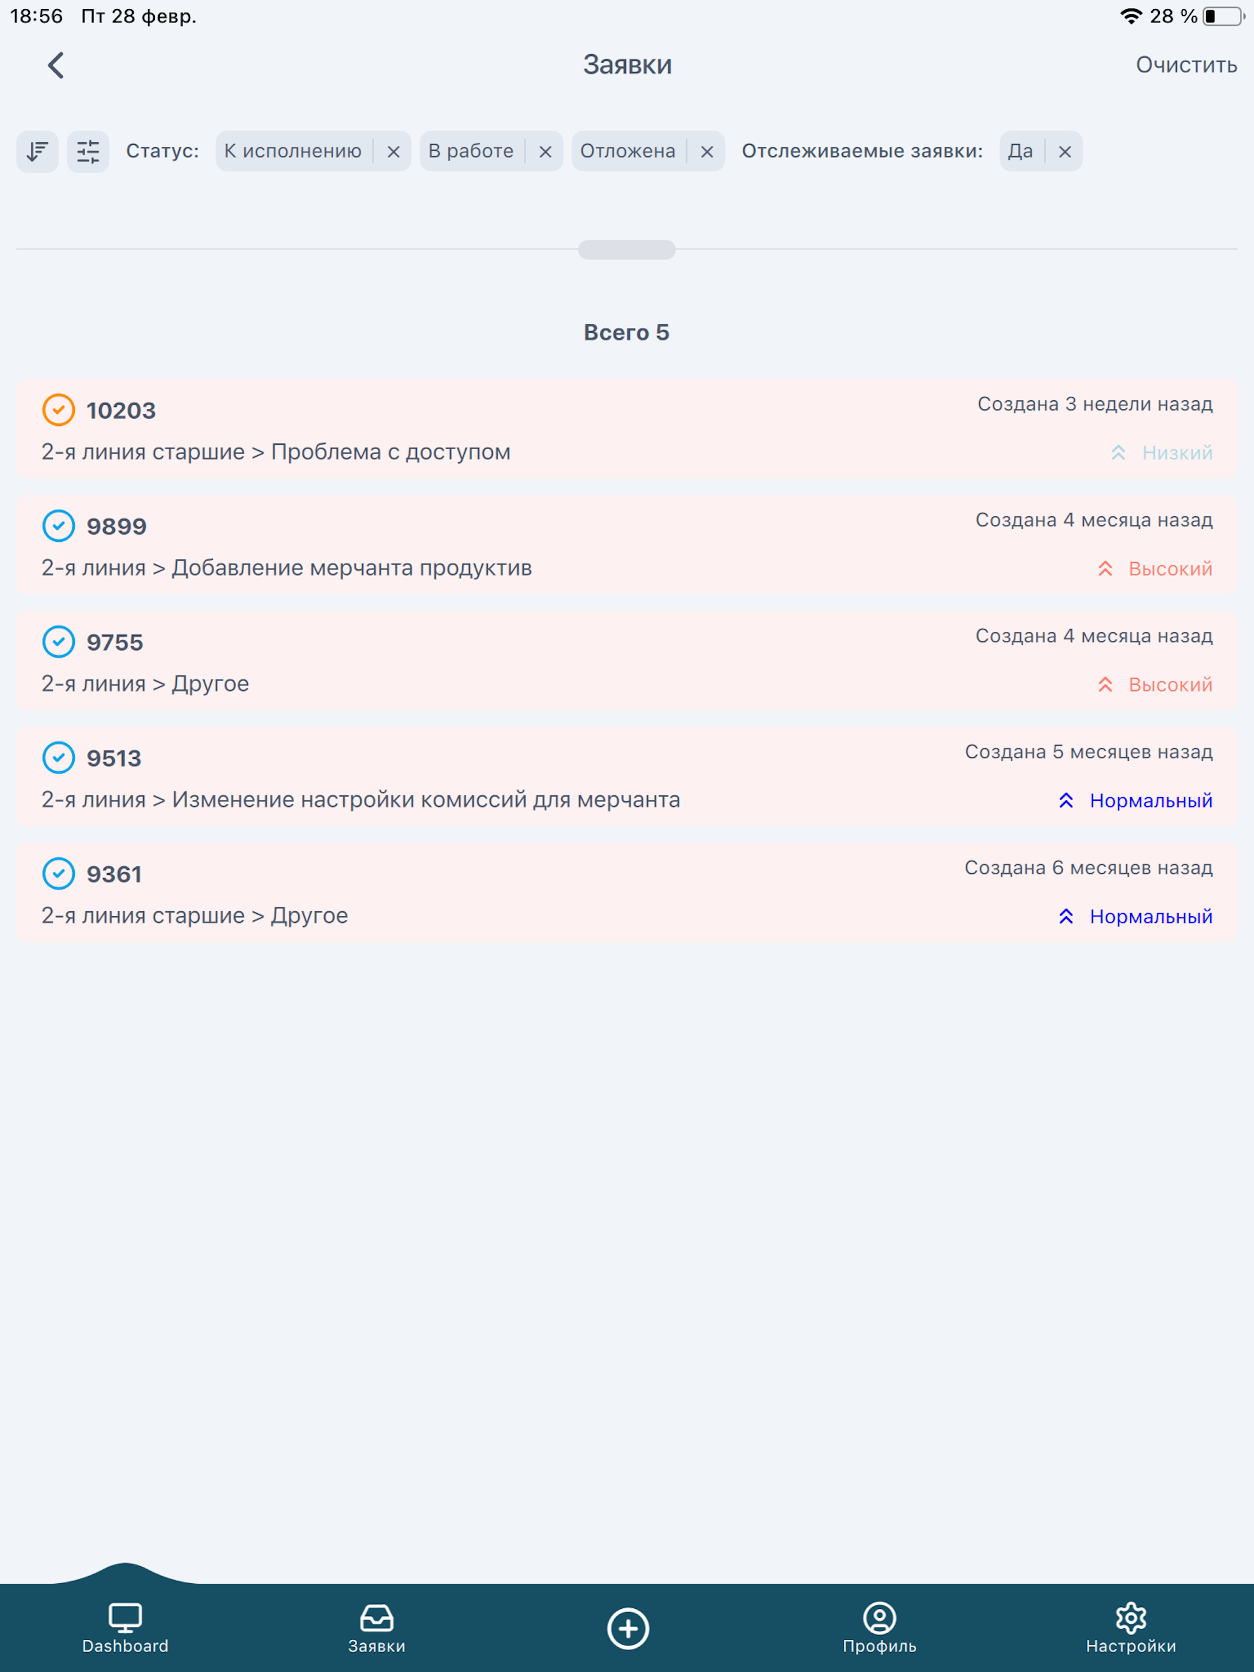
Task: Remove the В работе status filter
Action: 545,151
